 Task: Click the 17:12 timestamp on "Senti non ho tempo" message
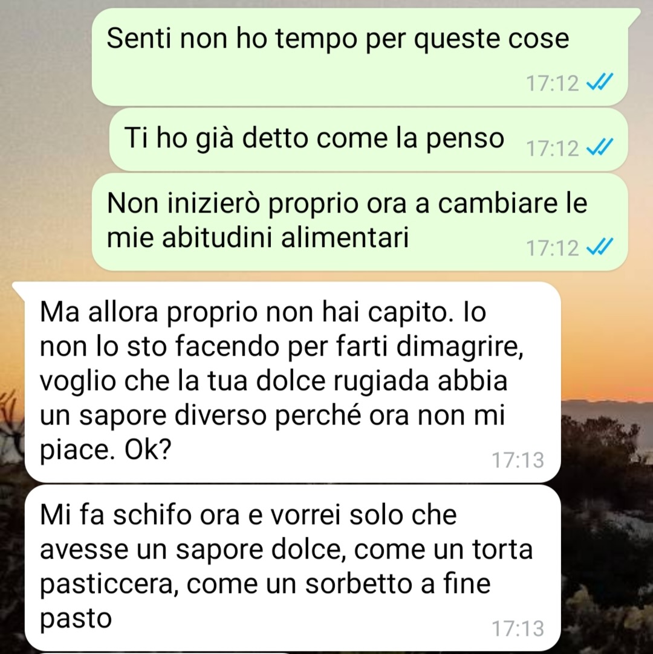(553, 83)
